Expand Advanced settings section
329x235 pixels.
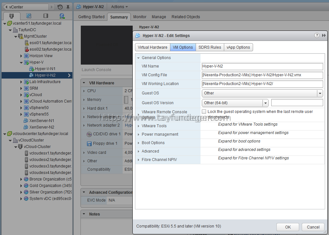click(x=139, y=151)
